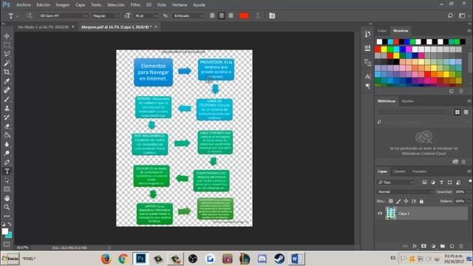
Task: Toggle right align text
Action: click(231, 16)
